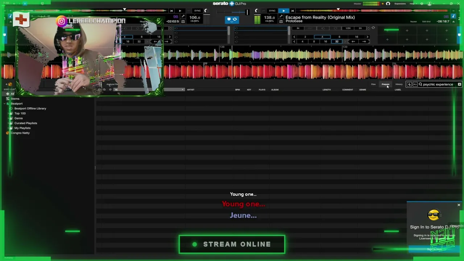Expand the My Playlists folder

point(8,128)
